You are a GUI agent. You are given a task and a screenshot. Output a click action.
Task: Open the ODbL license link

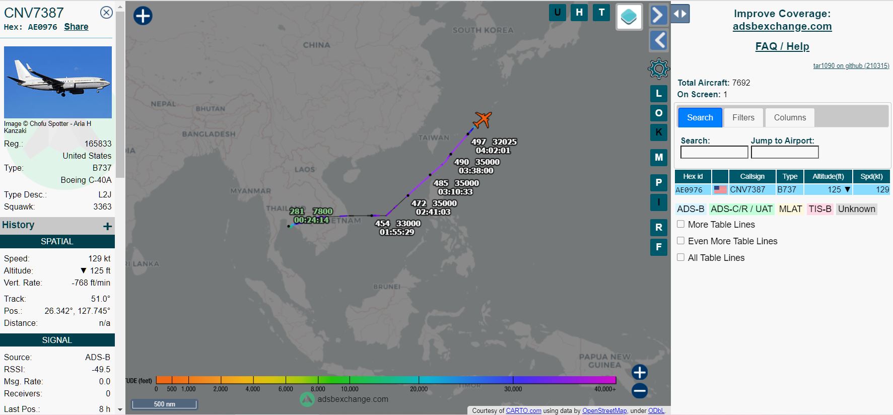(x=656, y=410)
